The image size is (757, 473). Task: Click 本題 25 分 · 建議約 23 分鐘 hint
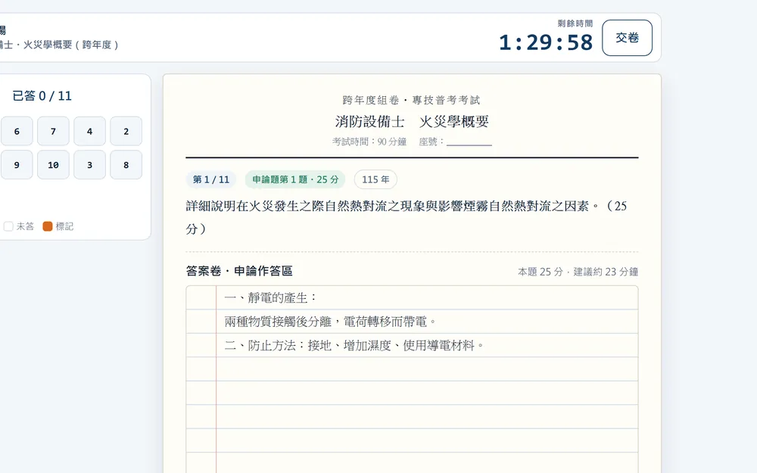click(578, 272)
